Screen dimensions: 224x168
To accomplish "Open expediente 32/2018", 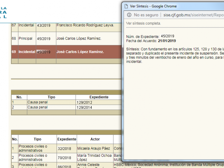I will (64, 149).
